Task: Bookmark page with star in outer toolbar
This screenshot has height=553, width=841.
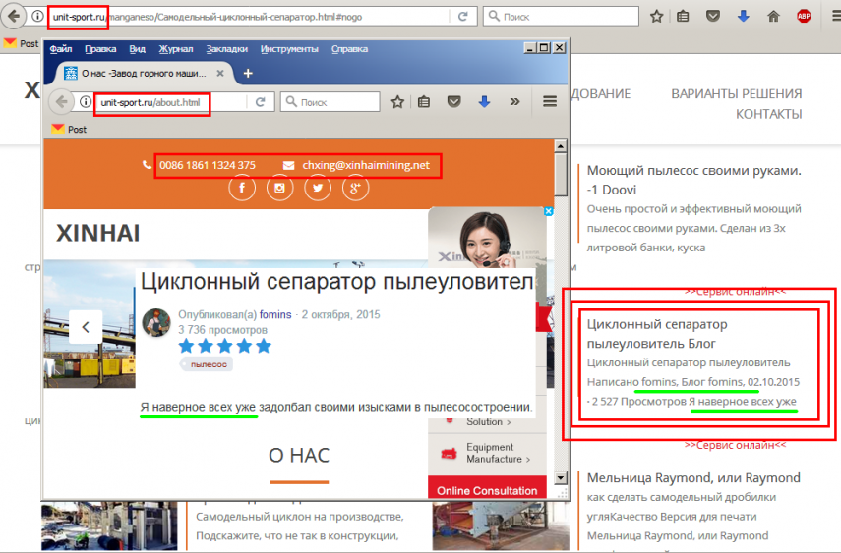Action: (656, 17)
